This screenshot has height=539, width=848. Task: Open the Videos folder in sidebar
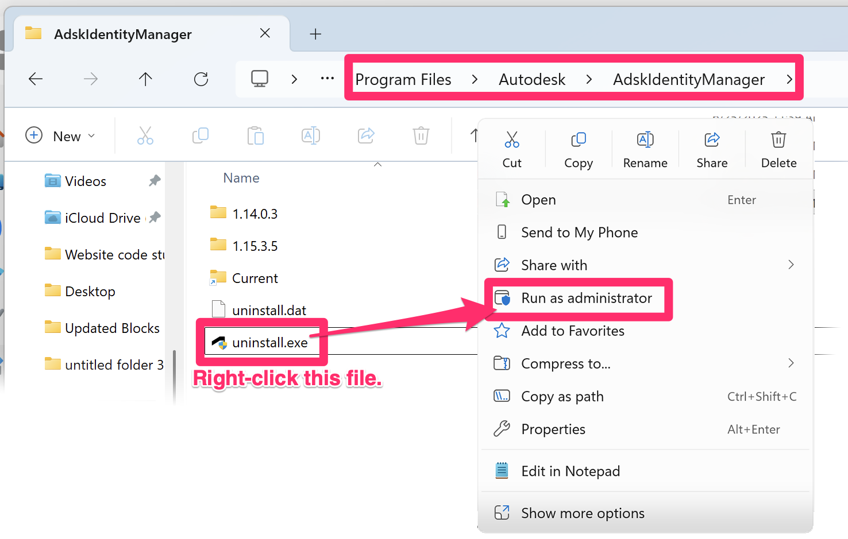coord(85,181)
